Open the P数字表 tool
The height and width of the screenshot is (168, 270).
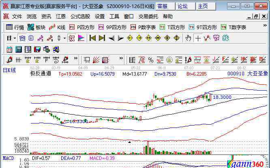pos(143,27)
